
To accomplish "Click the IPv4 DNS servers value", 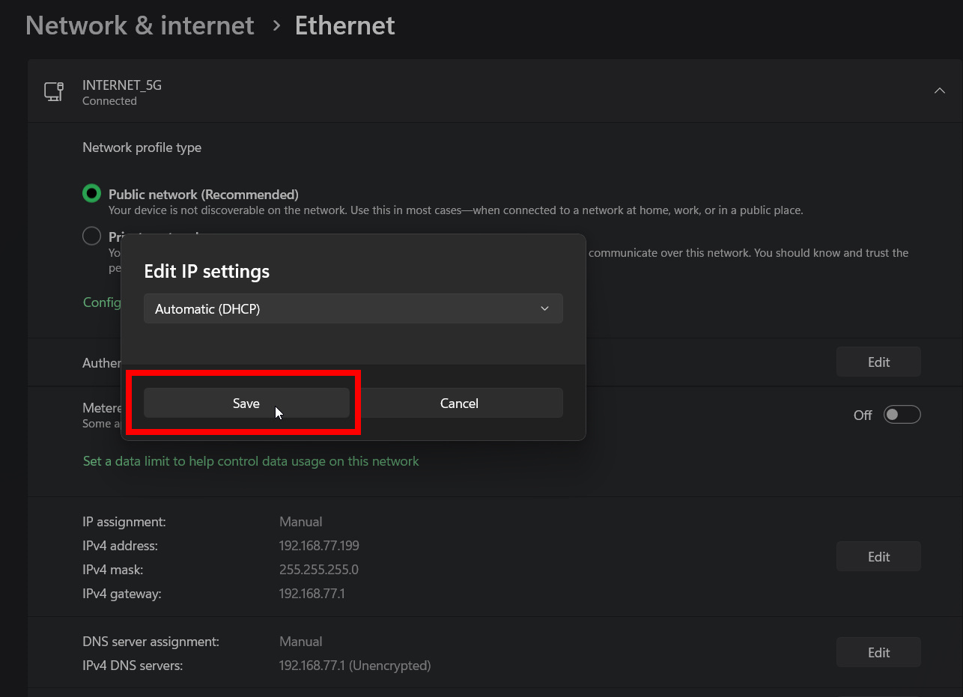I will (x=354, y=666).
